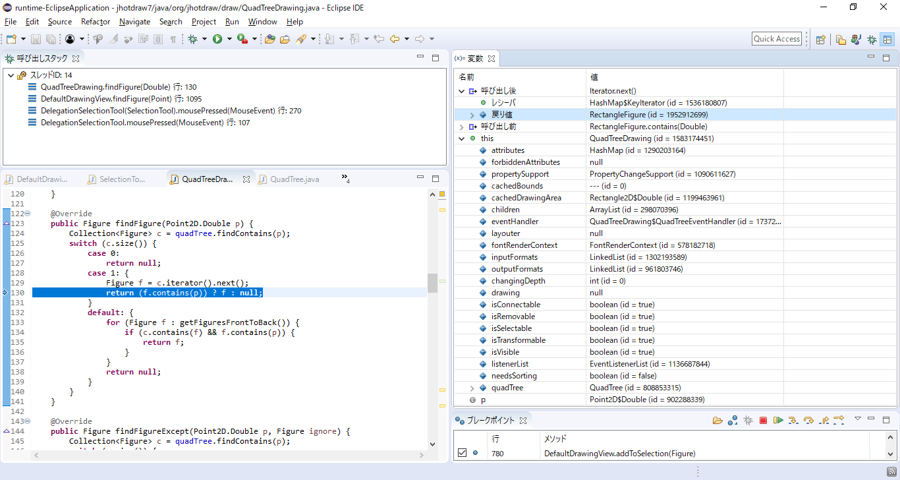The height and width of the screenshot is (480, 900).
Task: Open the Navigate menu
Action: coord(134,22)
